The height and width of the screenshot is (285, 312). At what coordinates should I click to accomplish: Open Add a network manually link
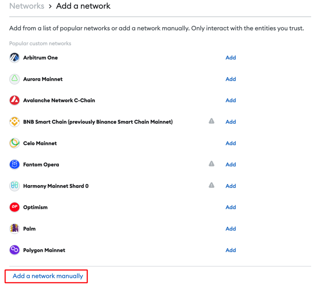(x=48, y=276)
